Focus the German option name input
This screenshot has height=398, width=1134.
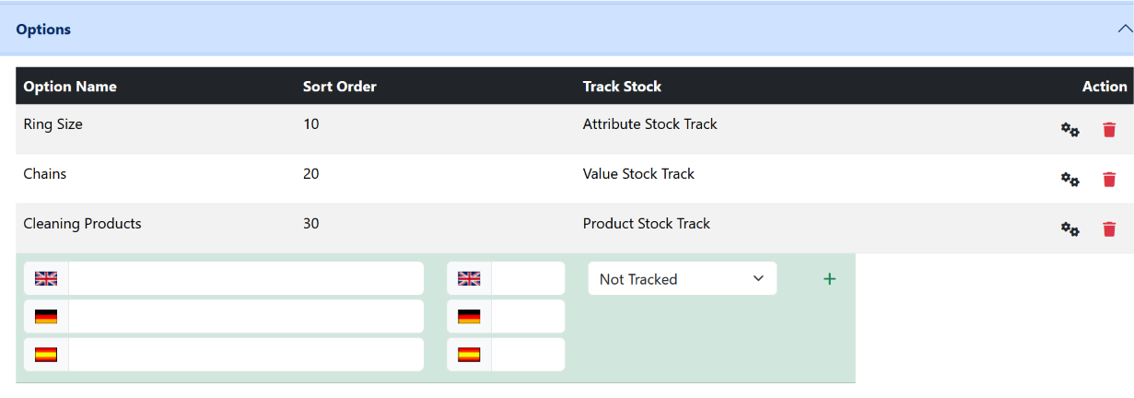(246, 317)
